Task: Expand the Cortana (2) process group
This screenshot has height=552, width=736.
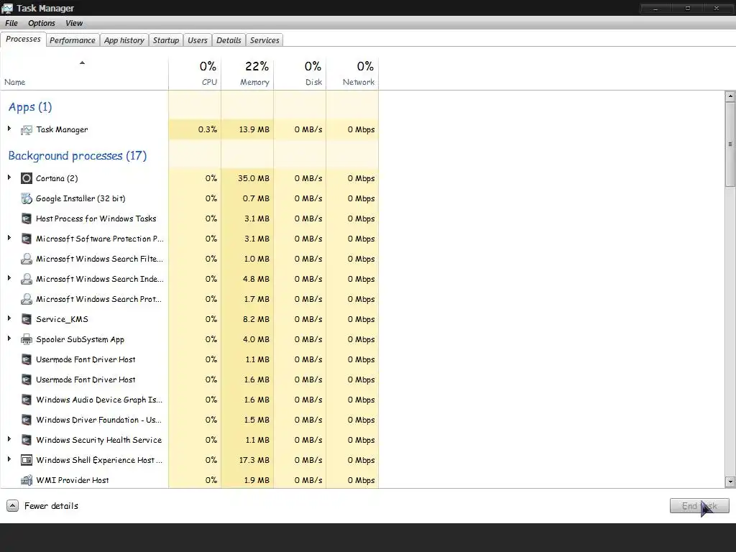Action: (x=9, y=177)
